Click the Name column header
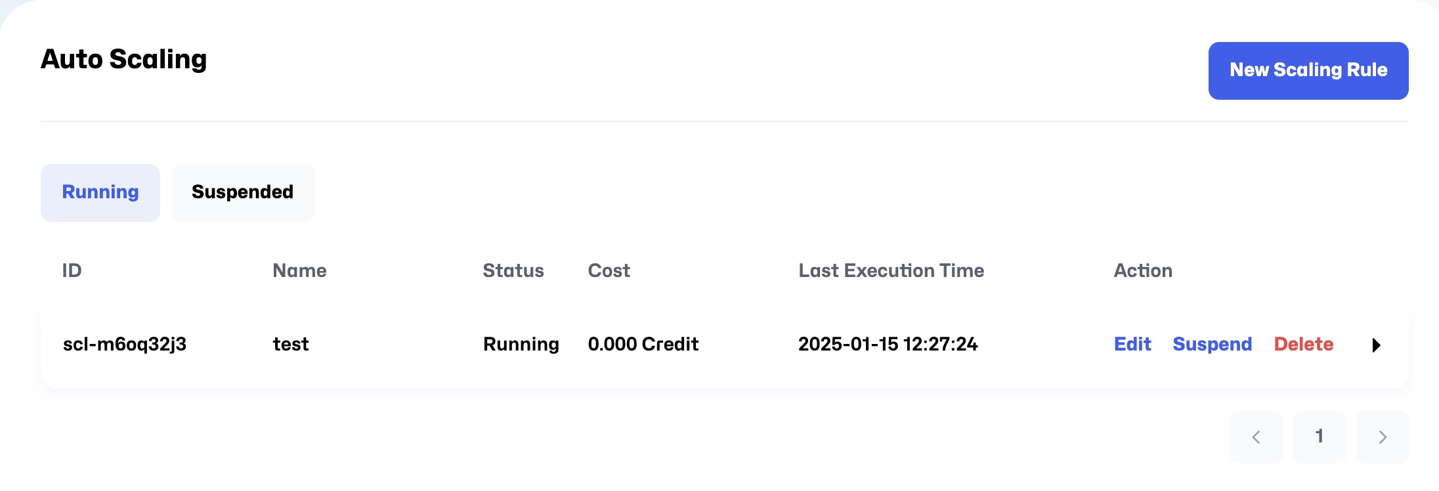The image size is (1439, 491). pos(299,271)
